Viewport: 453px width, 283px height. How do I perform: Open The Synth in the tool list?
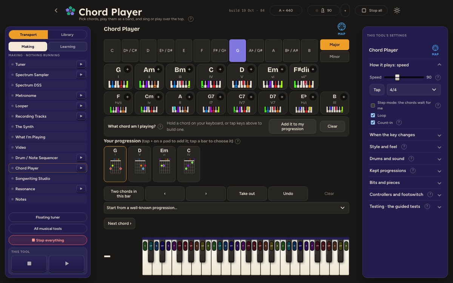click(x=48, y=127)
